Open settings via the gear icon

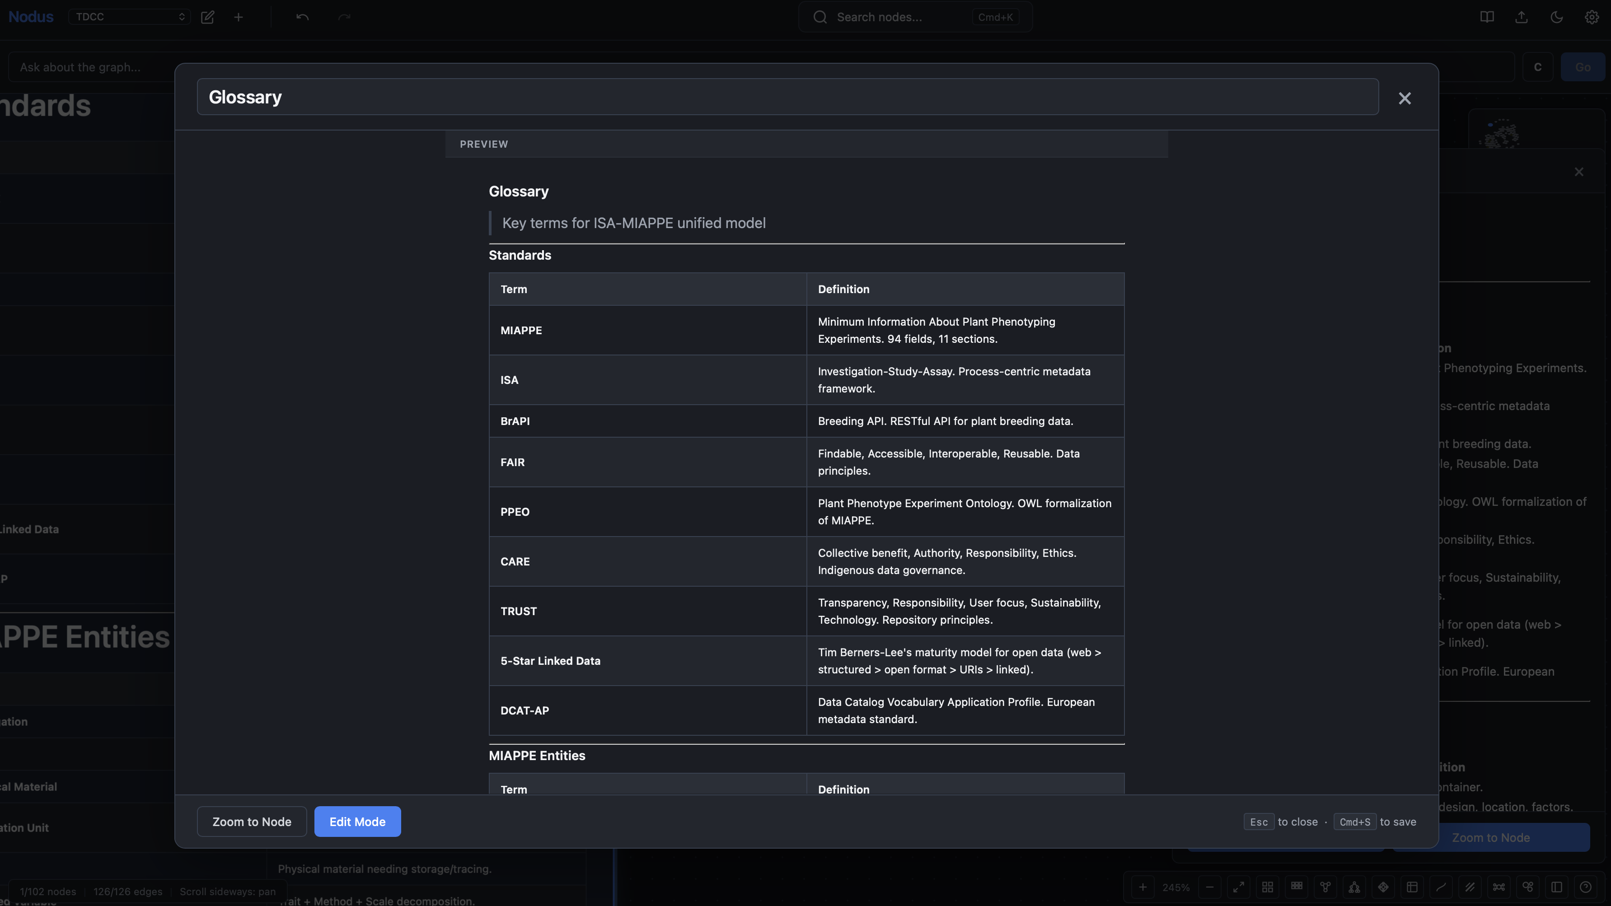pos(1592,17)
